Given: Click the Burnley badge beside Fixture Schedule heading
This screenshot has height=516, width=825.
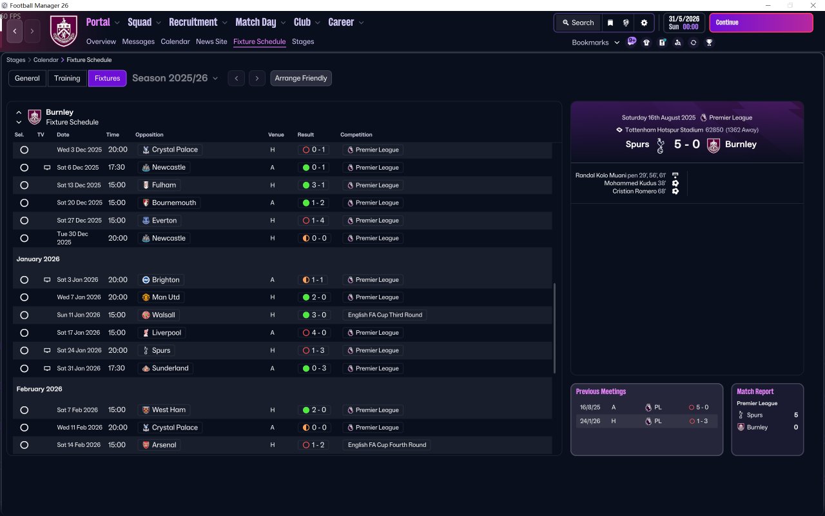Looking at the screenshot, I should (35, 117).
